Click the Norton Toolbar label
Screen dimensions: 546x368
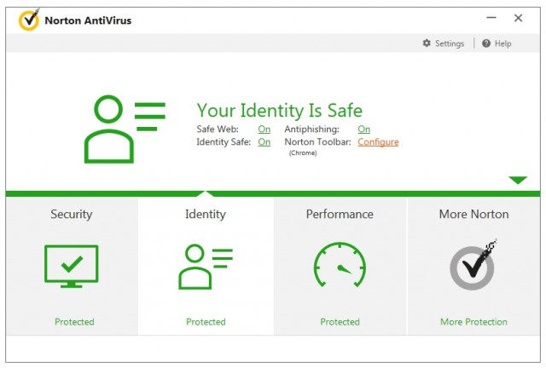point(317,142)
